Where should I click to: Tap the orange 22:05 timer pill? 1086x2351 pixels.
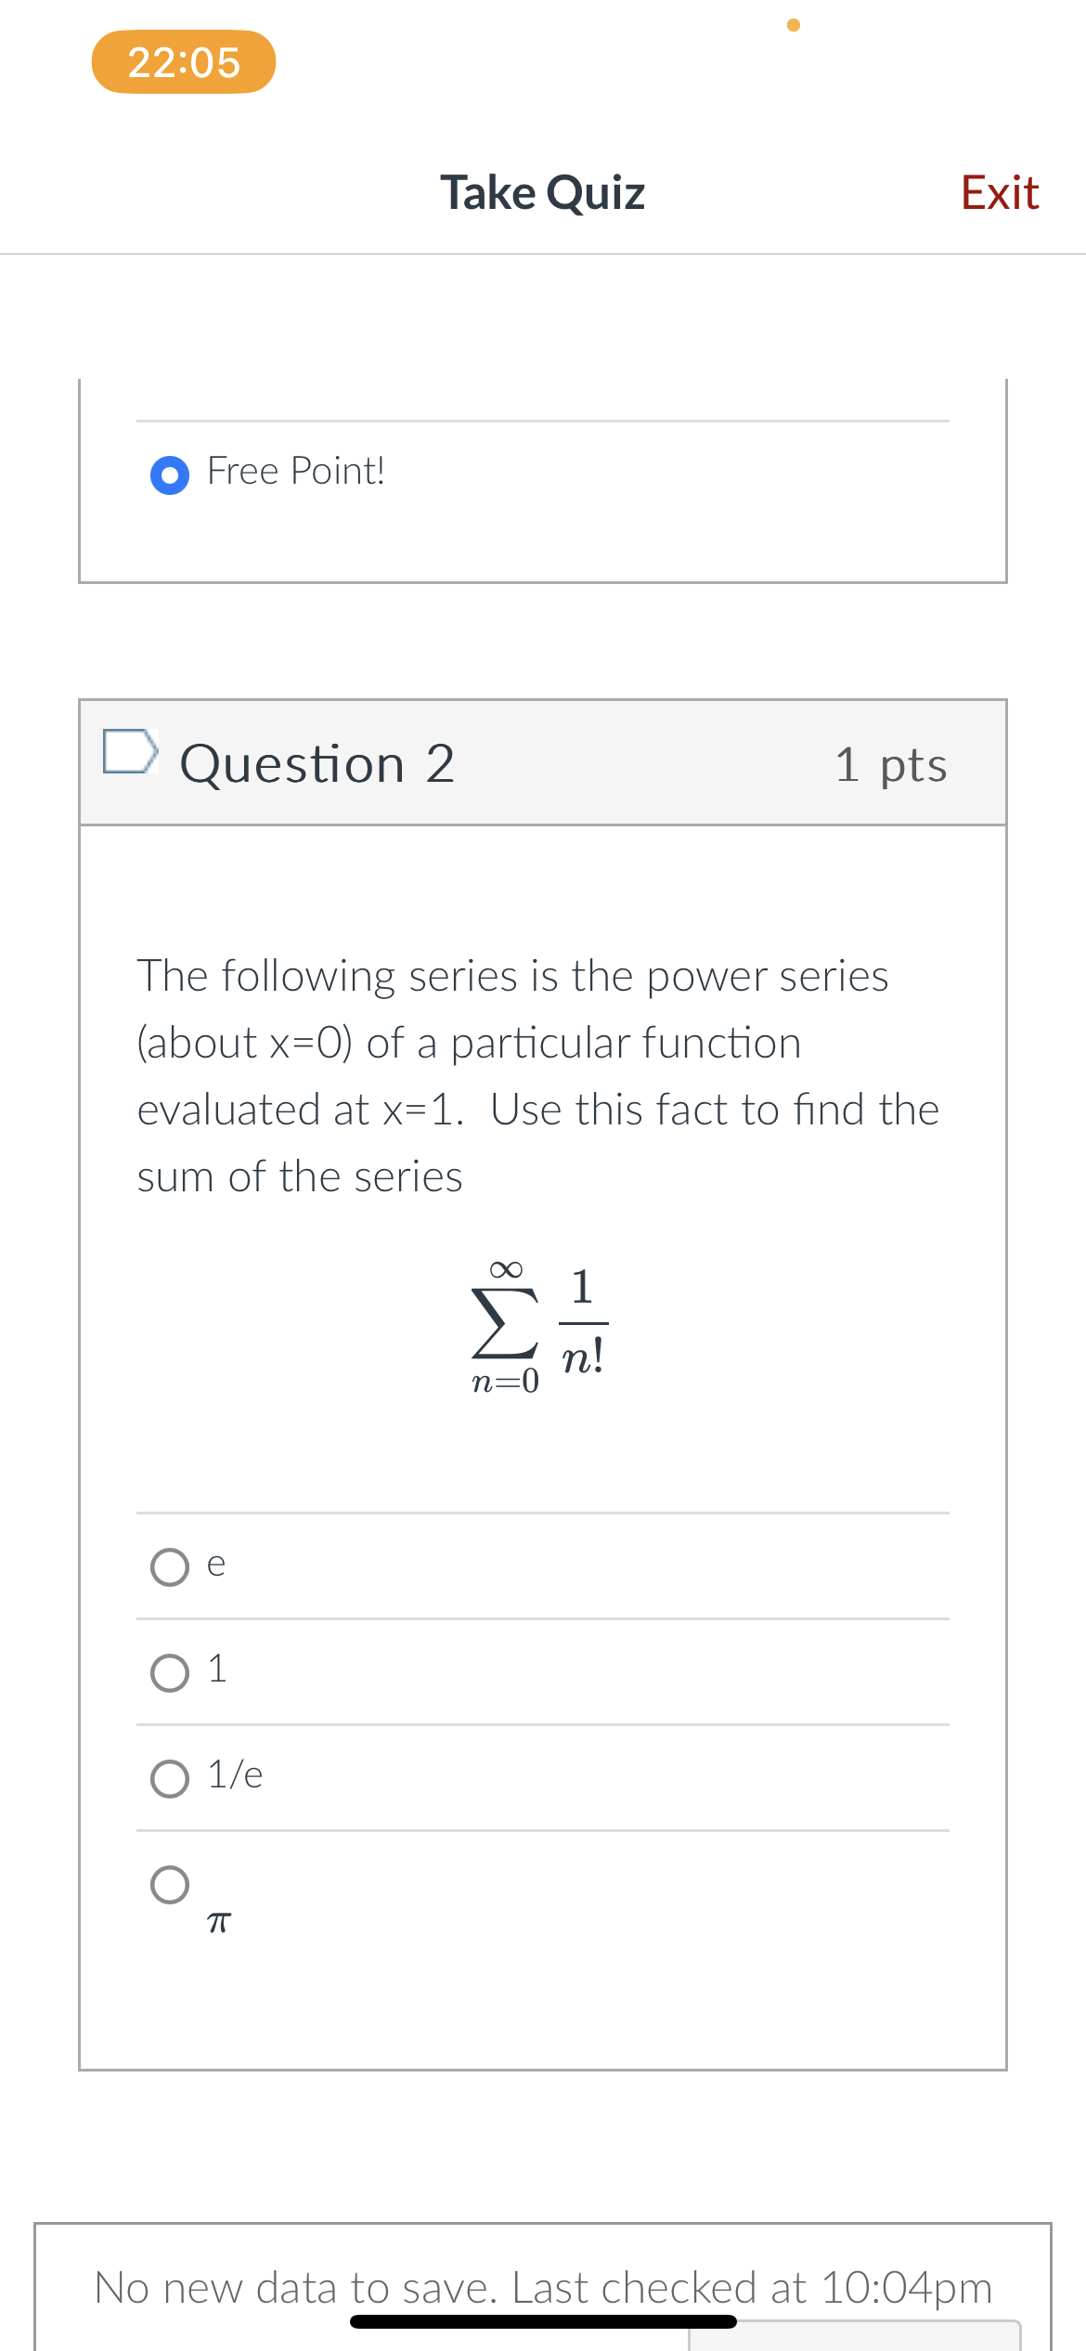click(183, 61)
